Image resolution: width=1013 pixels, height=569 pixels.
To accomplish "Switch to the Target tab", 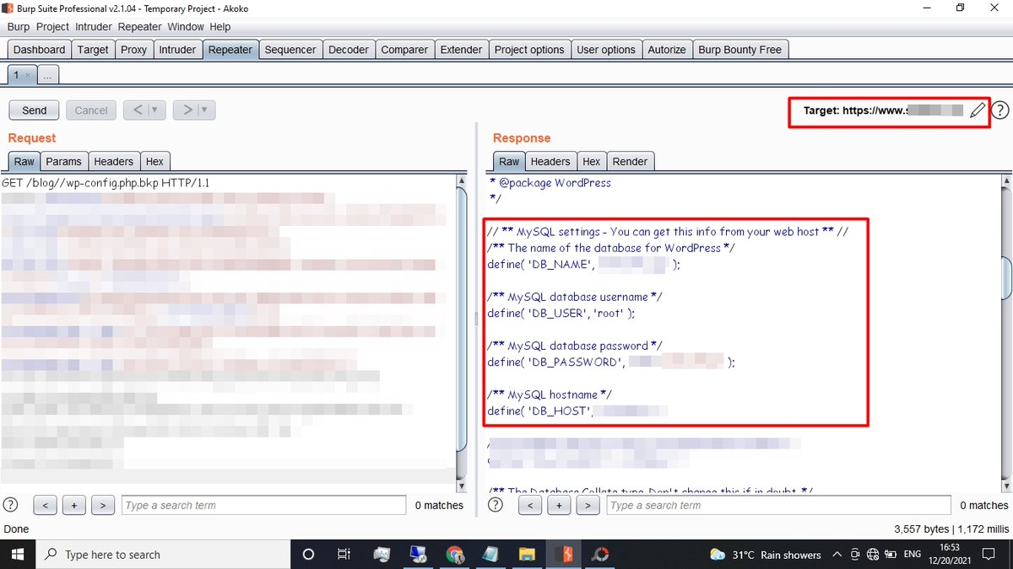I will click(93, 50).
